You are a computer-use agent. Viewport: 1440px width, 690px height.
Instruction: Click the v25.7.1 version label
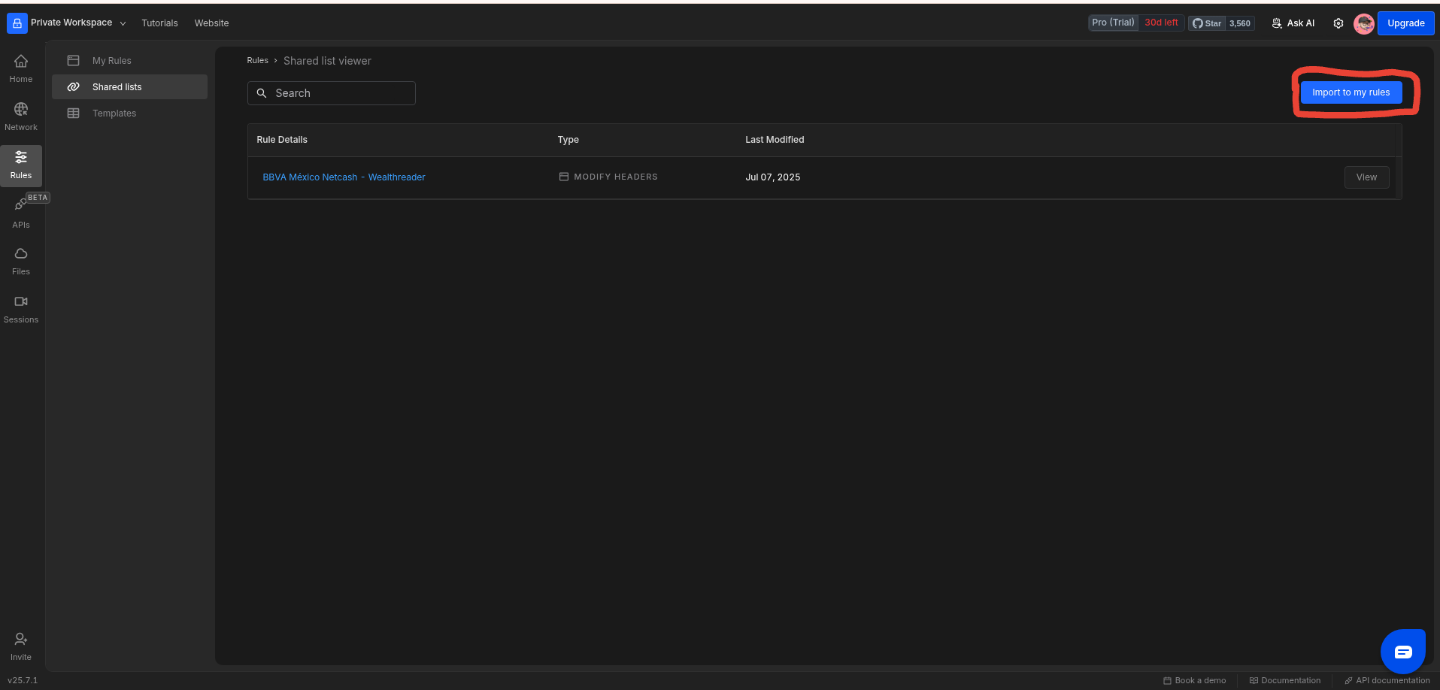pos(23,681)
